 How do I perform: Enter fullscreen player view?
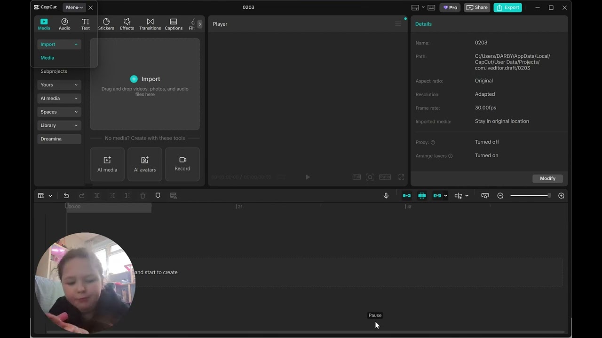pos(401,177)
